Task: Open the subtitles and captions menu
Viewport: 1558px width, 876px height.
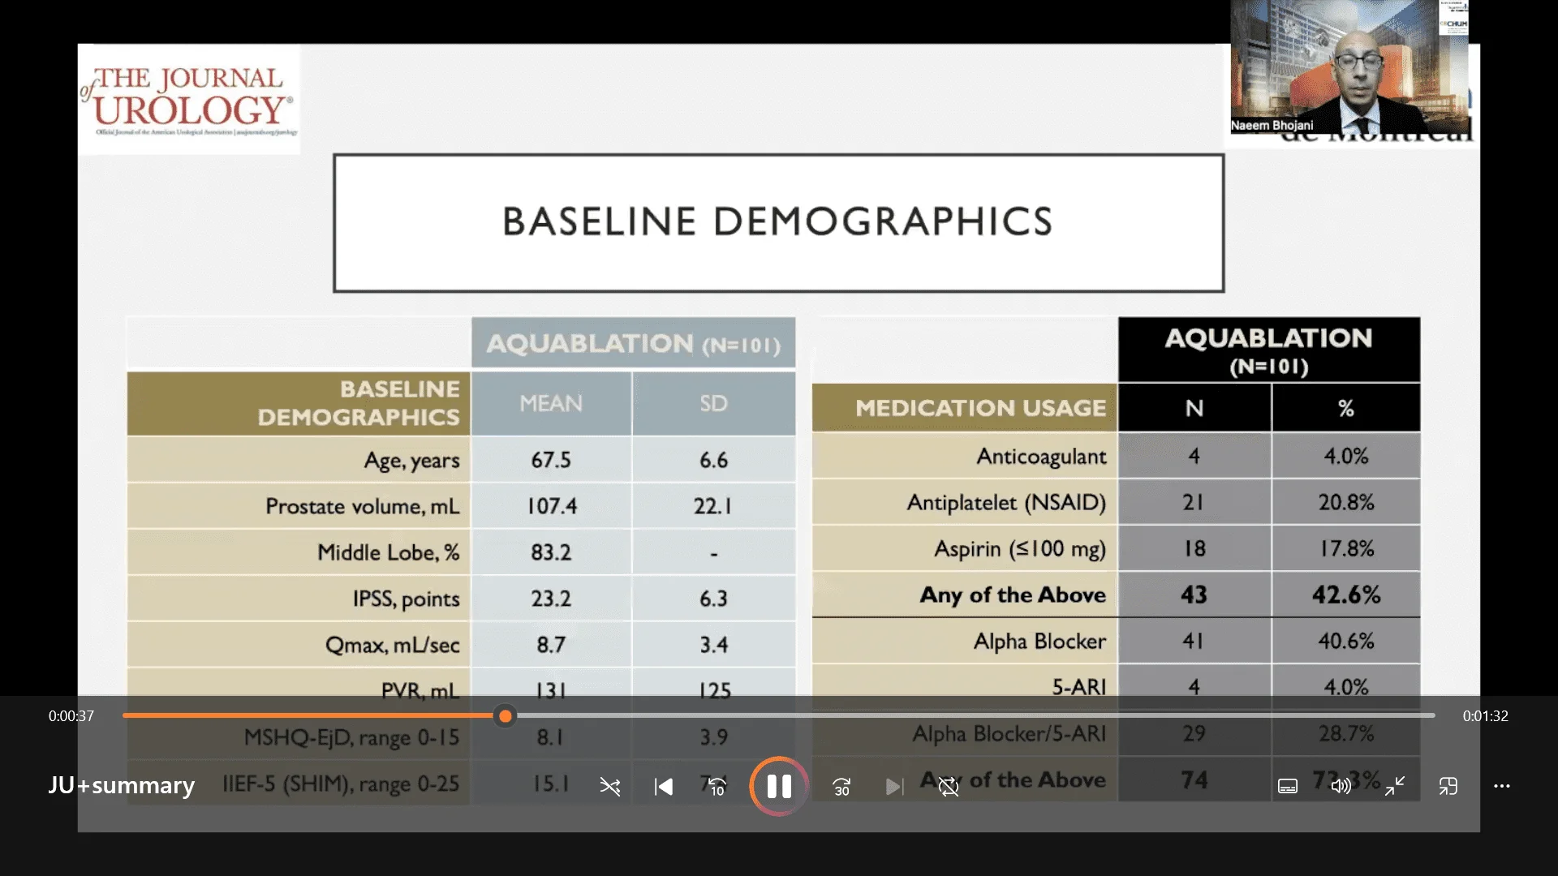Action: coord(1288,786)
